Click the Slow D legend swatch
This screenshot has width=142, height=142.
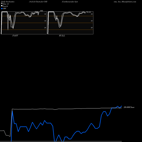point(2,3)
